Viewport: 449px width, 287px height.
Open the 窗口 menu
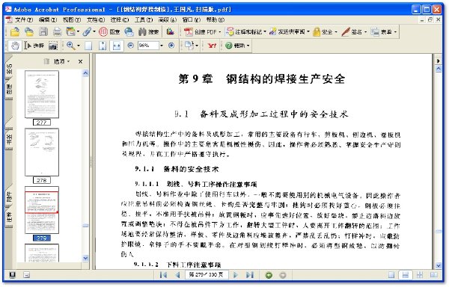[x=191, y=19]
